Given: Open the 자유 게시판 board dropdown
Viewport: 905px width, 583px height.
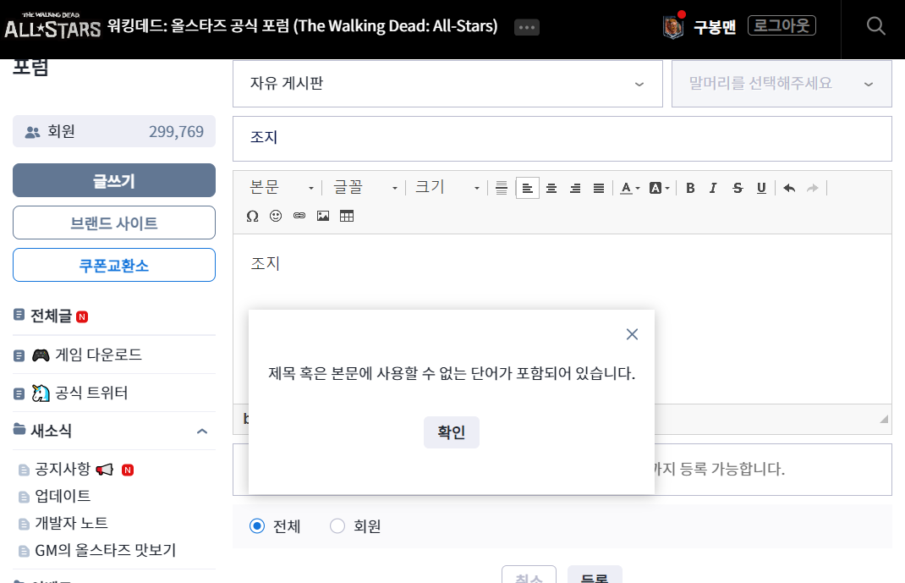Looking at the screenshot, I should coord(447,84).
